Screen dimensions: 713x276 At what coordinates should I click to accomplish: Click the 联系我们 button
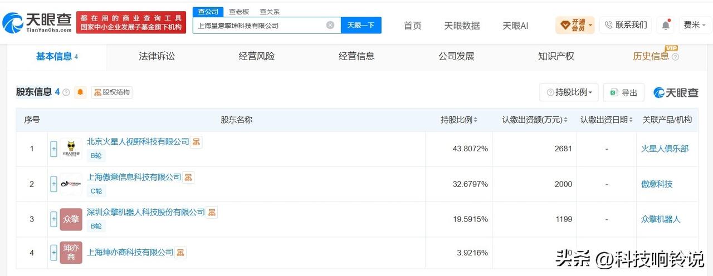626,25
